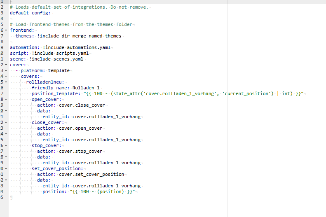Collapse the frontend: block fold arrow
Image resolution: width=326 pixels, height=217 pixels.
click(x=6, y=30)
